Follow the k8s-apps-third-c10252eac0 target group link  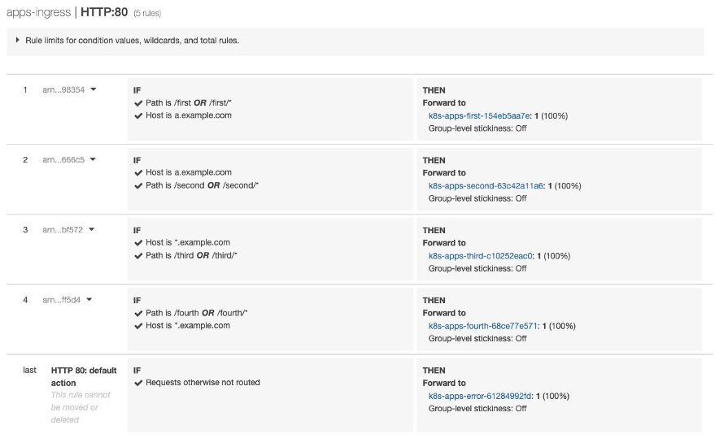tap(481, 256)
